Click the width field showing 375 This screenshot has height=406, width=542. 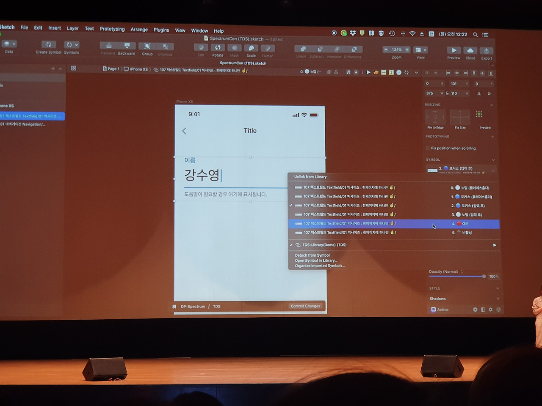(434, 93)
